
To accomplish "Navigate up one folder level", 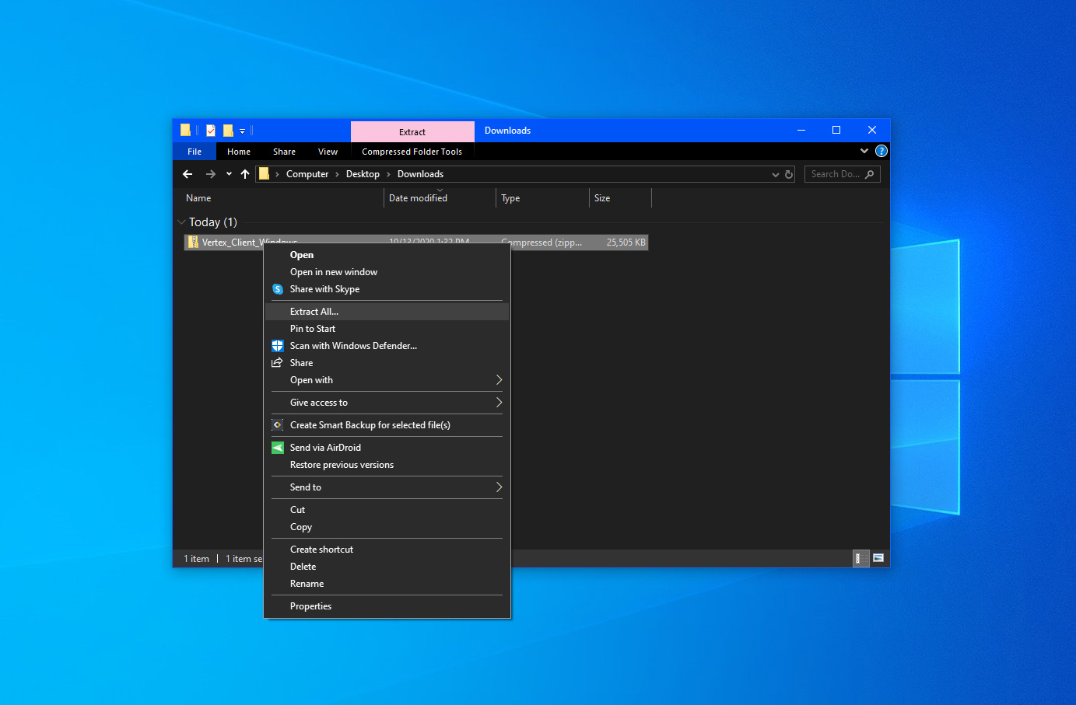I will pos(245,174).
